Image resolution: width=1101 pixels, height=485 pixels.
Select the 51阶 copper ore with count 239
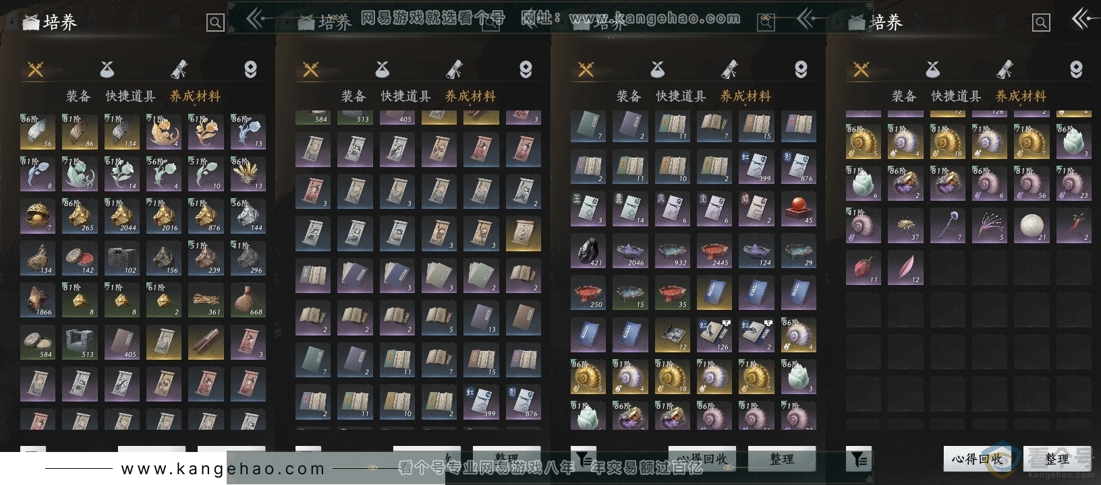coord(206,258)
